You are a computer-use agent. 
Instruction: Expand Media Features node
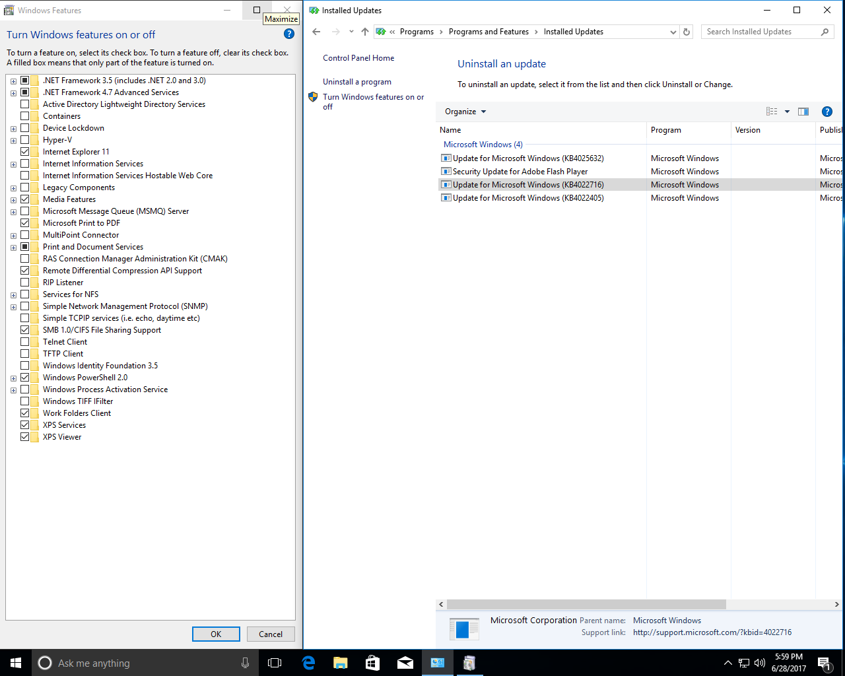coord(13,200)
